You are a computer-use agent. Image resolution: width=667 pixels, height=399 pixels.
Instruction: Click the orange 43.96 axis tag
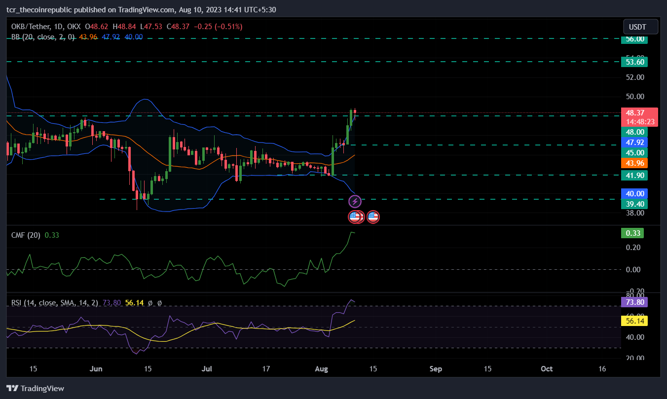(x=634, y=163)
